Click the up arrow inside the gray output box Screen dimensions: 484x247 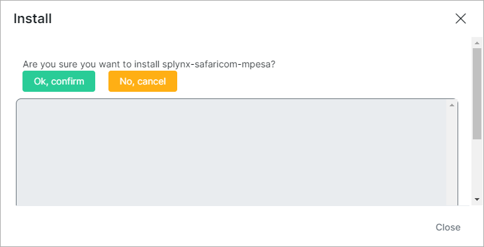452,105
